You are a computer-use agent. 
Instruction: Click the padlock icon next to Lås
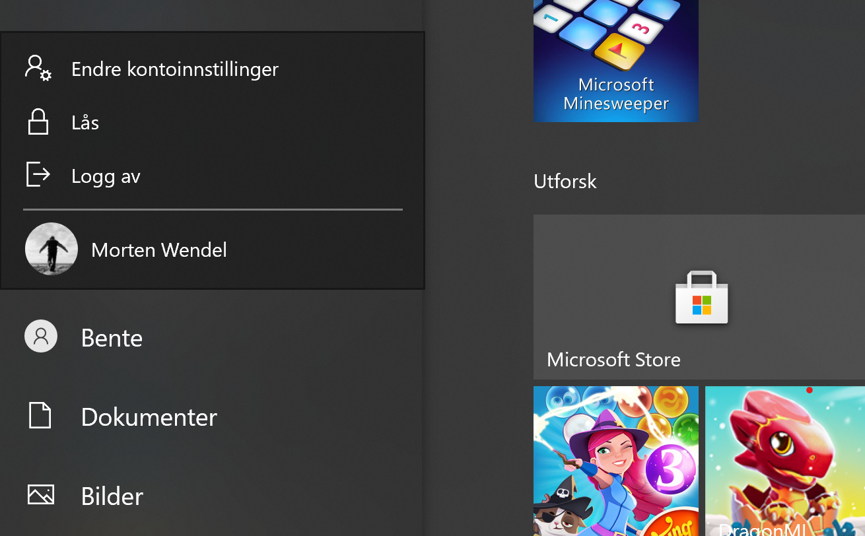pos(38,121)
